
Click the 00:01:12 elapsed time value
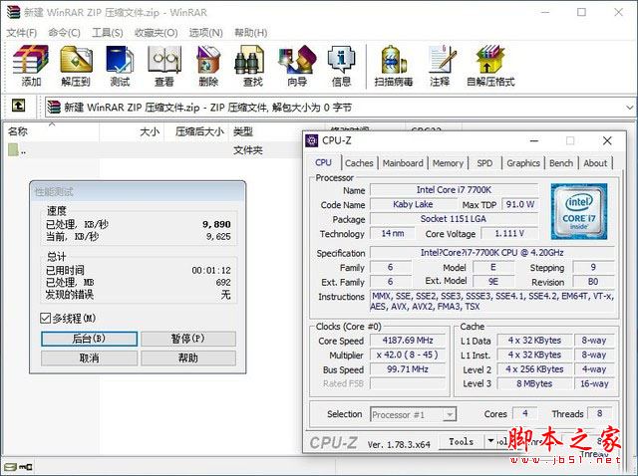click(x=211, y=270)
